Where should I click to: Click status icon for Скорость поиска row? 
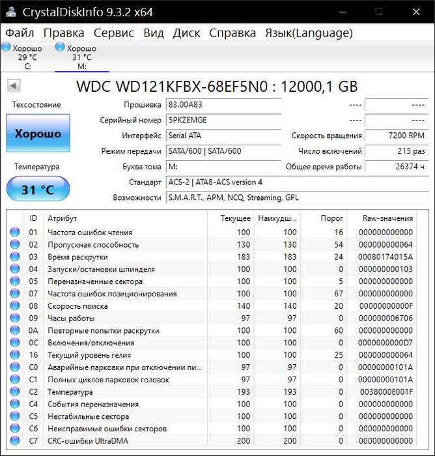15,306
